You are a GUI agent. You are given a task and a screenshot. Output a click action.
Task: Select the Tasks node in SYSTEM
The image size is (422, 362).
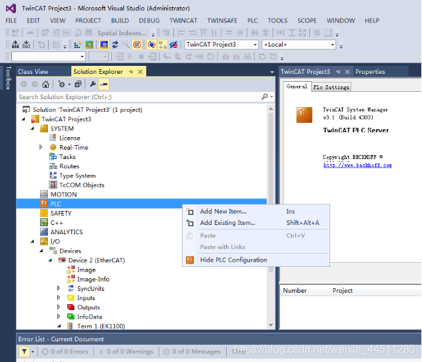pyautogui.click(x=63, y=157)
